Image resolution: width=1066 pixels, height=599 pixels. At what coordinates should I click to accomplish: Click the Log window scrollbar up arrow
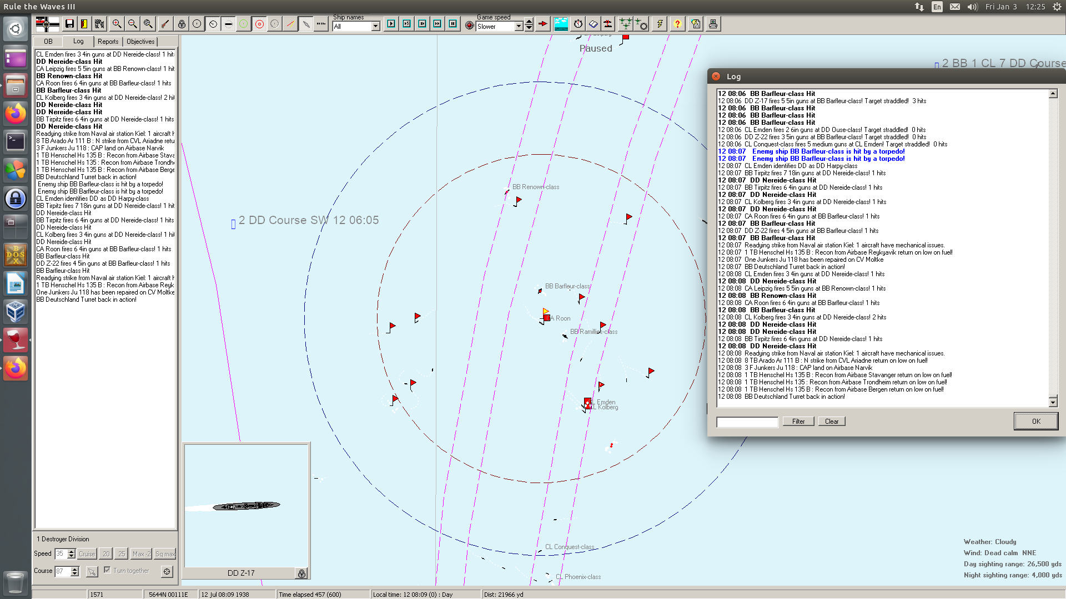(x=1053, y=94)
